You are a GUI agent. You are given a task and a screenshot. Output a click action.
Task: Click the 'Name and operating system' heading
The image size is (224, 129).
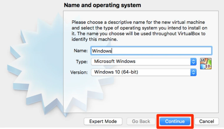103,5
